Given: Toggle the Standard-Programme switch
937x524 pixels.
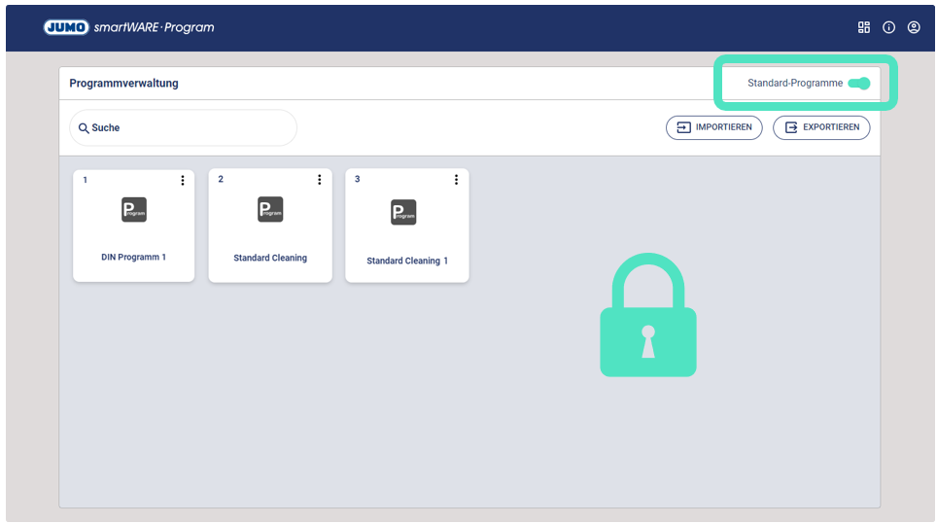Looking at the screenshot, I should tap(858, 84).
